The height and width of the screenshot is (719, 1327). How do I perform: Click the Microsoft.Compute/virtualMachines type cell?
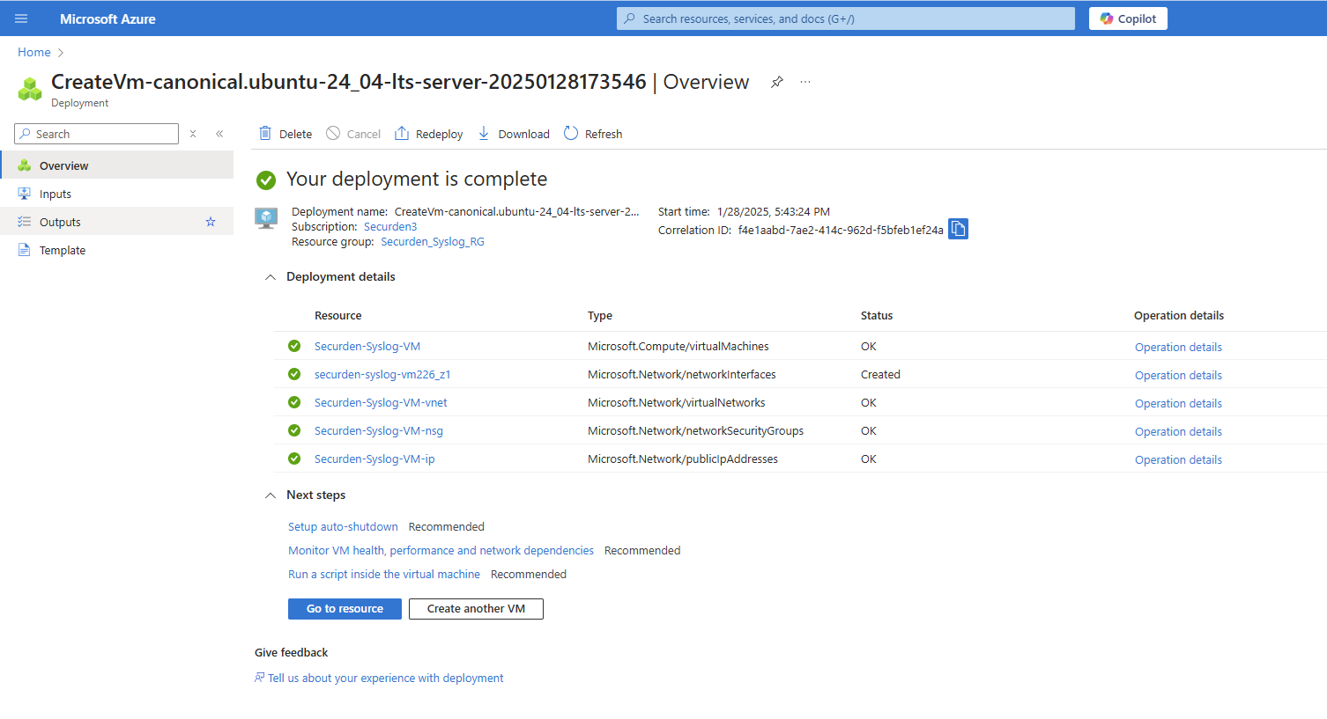coord(678,347)
